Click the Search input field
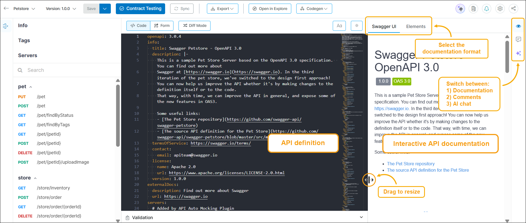Image resolution: width=526 pixels, height=223 pixels. click(x=67, y=70)
